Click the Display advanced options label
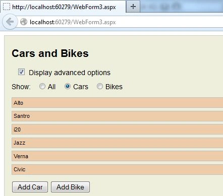The height and width of the screenshot is (196, 223). pos(70,73)
